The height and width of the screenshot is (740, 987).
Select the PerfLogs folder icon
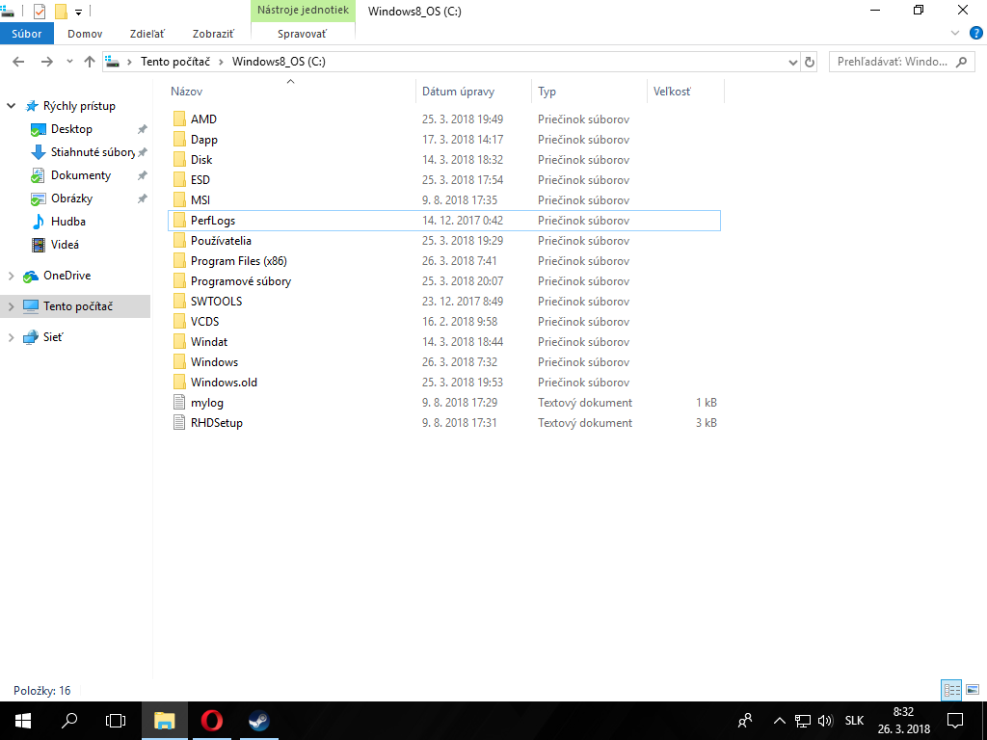[179, 221]
